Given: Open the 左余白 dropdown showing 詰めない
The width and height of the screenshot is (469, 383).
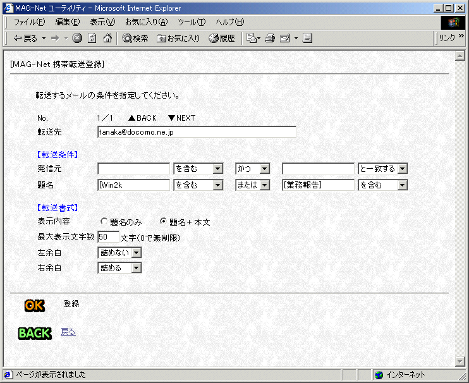Looking at the screenshot, I should point(120,253).
